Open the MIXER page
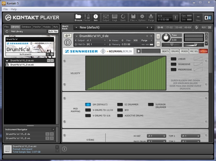This screenshot has width=216, height=161. coord(184,51)
